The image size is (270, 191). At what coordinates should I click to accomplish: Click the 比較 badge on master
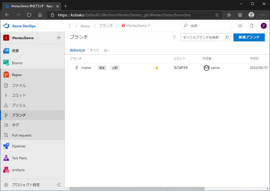[115, 68]
